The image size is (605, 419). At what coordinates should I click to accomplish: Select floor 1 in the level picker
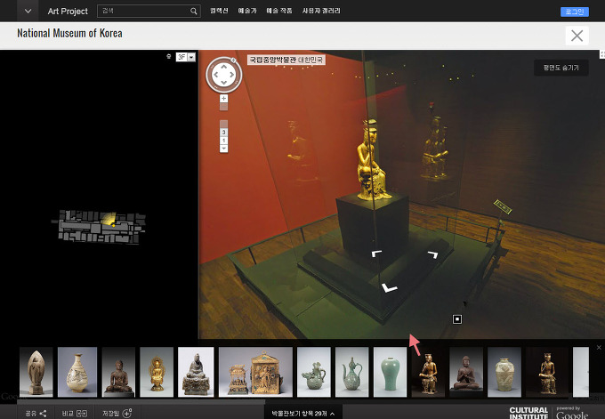[223, 141]
